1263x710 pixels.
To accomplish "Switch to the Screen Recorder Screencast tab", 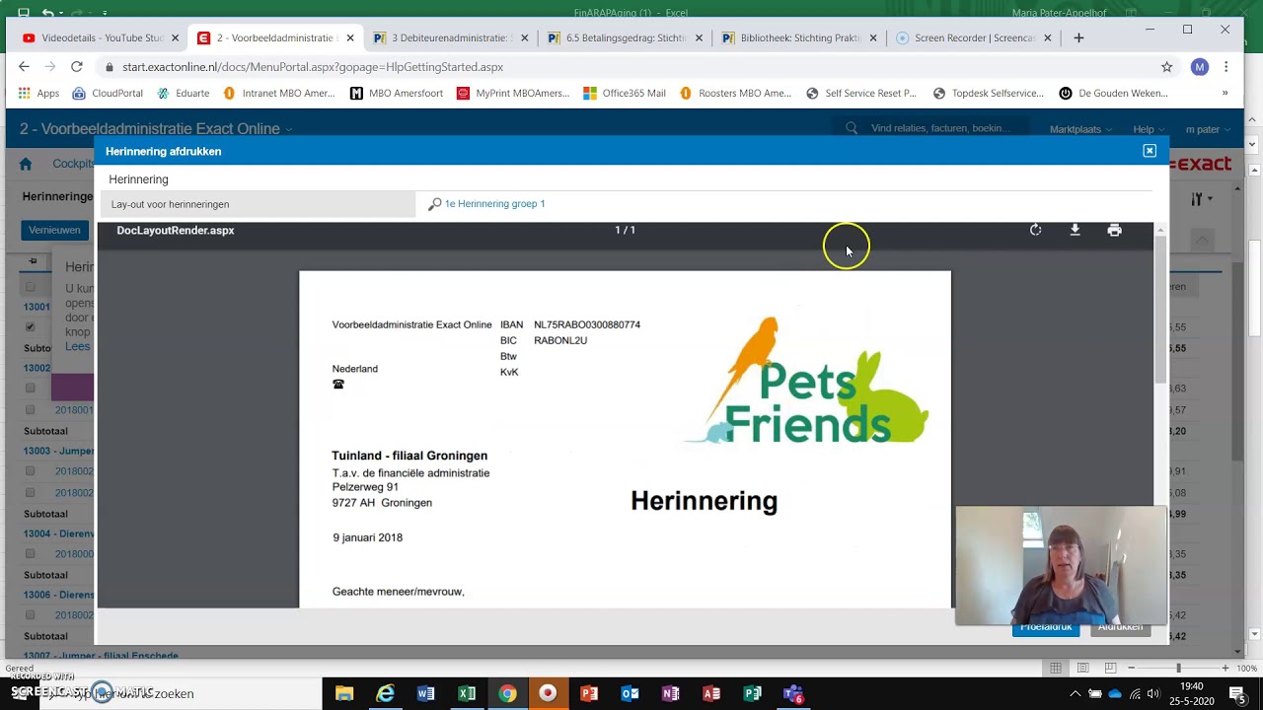I will [x=975, y=37].
